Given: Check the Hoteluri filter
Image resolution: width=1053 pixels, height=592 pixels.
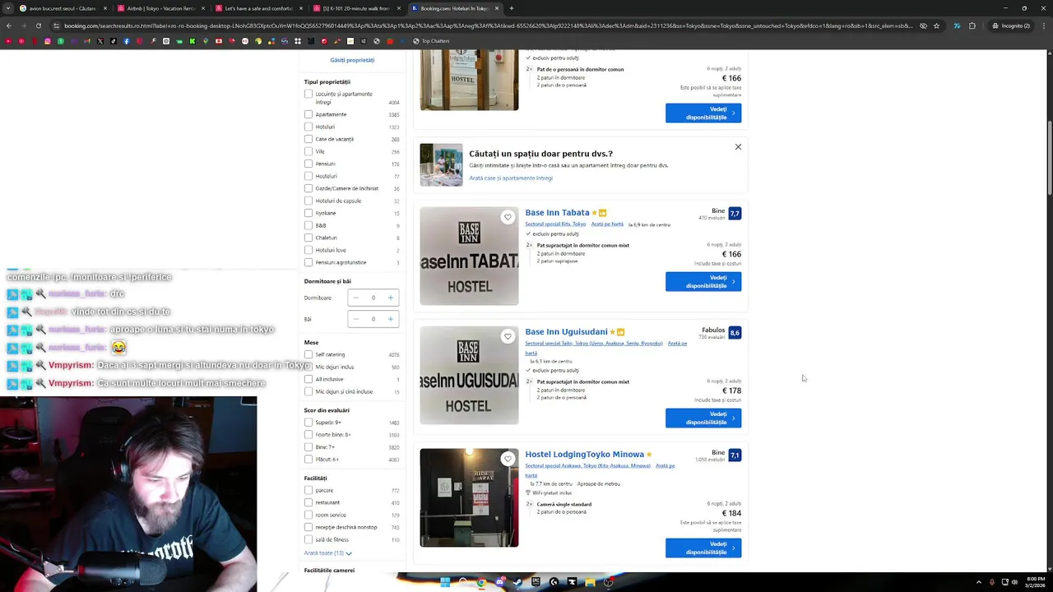Looking at the screenshot, I should click(308, 127).
